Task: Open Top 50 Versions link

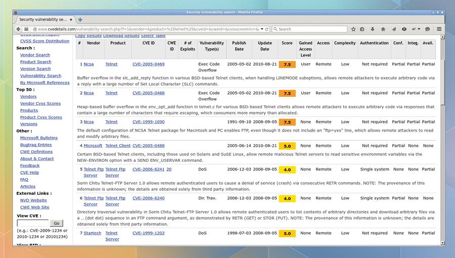Action: click(x=29, y=124)
